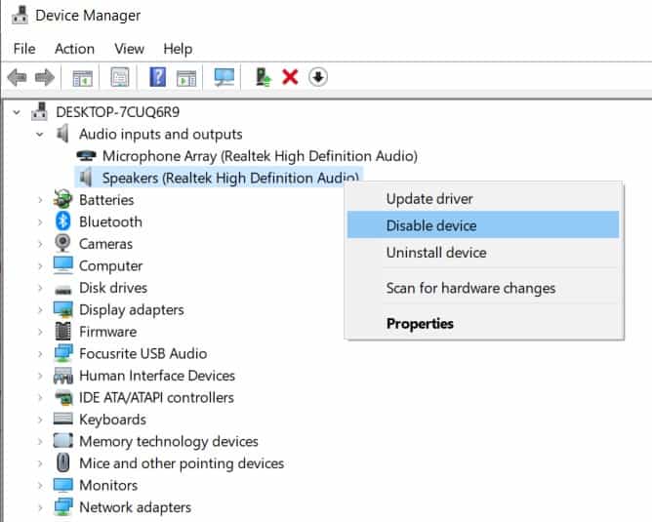Select the Memory technology devices label
This screenshot has width=652, height=522.
click(x=169, y=441)
